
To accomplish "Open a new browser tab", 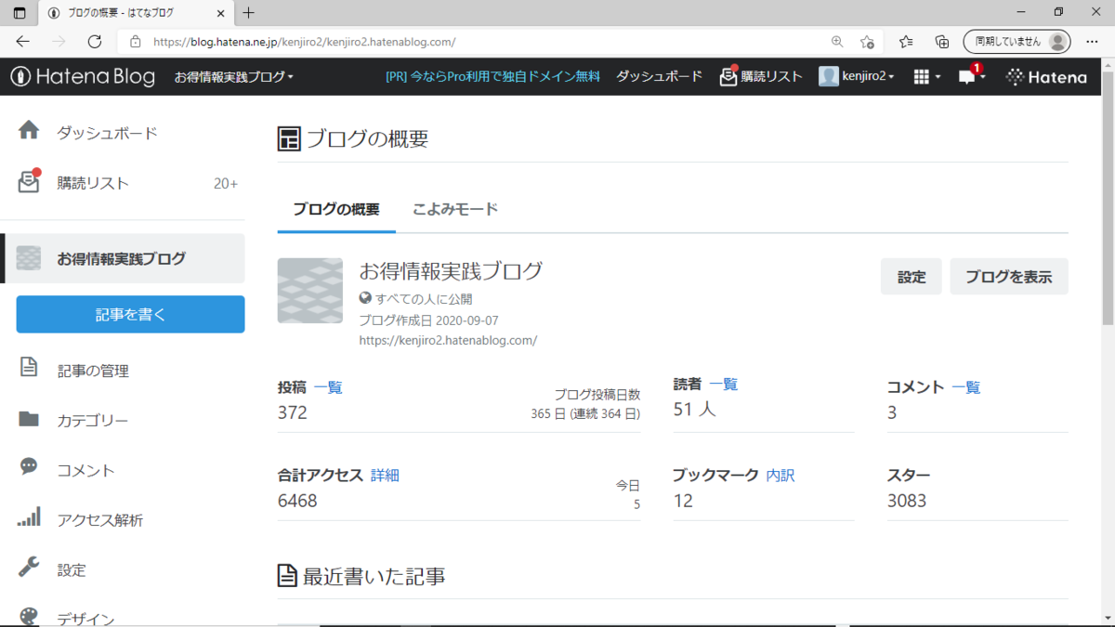I will pyautogui.click(x=248, y=13).
